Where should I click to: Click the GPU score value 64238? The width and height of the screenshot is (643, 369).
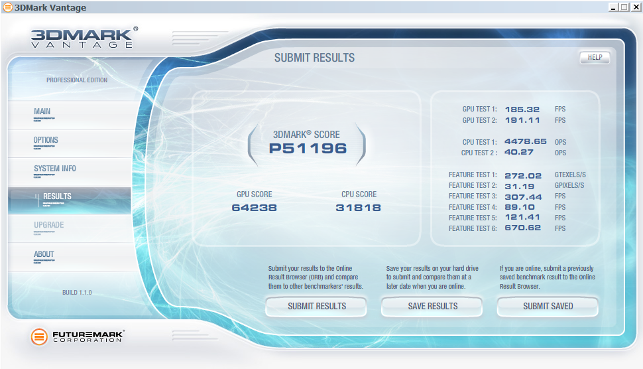coord(255,208)
